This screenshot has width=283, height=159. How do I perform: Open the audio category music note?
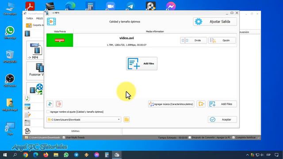click(x=27, y=98)
